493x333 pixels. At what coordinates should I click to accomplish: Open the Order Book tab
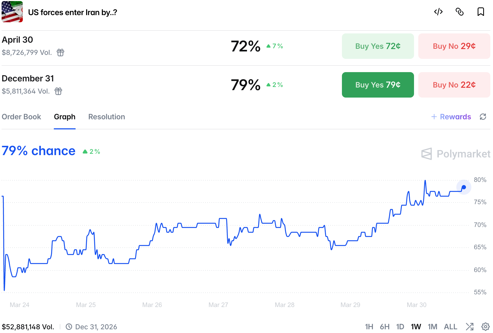[21, 117]
